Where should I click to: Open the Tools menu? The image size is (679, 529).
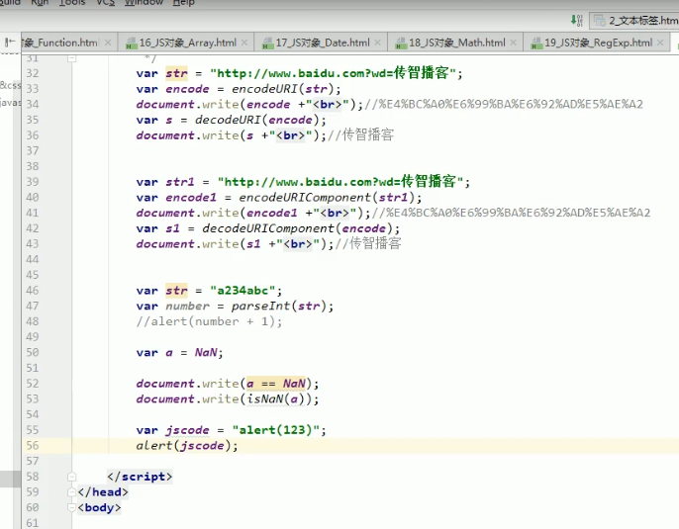point(72,3)
